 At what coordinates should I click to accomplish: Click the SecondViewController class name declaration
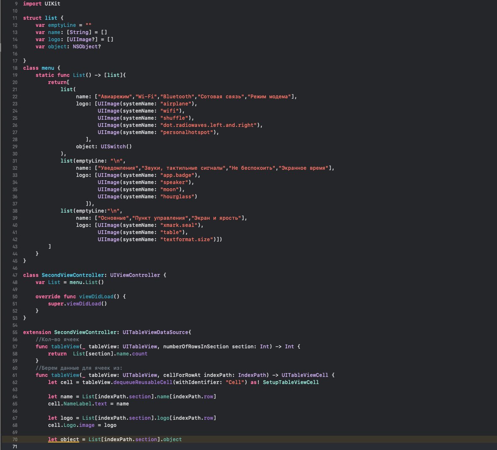(73, 275)
